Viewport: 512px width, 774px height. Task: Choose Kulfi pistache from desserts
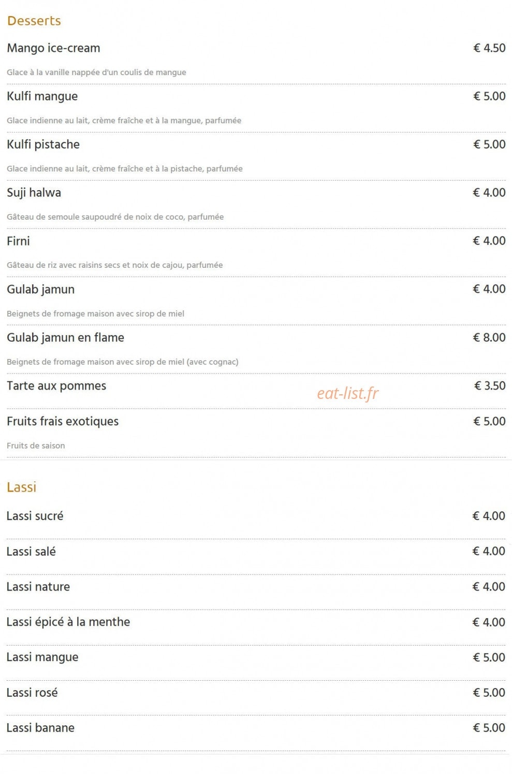point(43,145)
